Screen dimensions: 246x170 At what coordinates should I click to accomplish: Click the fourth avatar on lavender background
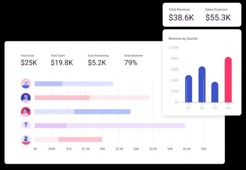(x=26, y=125)
